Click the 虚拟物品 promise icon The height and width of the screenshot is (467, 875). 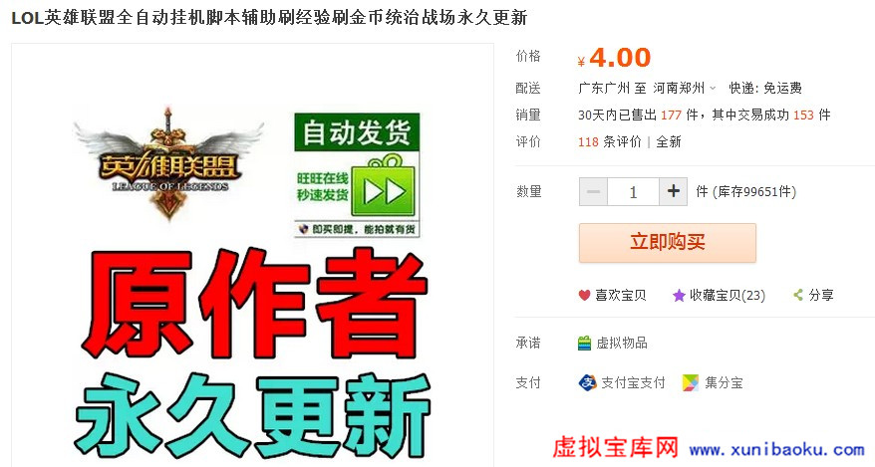point(584,343)
